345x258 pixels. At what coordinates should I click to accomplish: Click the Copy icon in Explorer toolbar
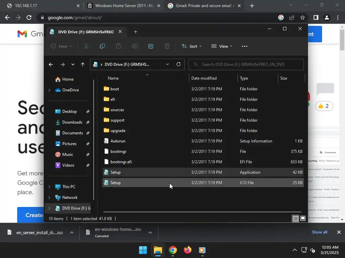coord(102,46)
